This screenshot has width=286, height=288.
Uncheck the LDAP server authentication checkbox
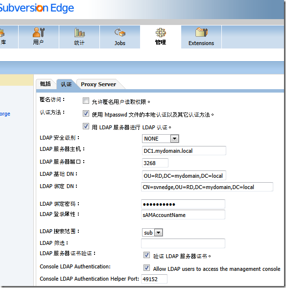86,126
